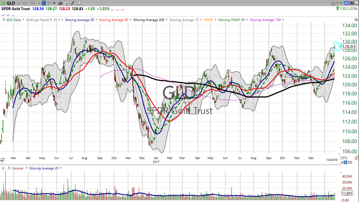Click the flag symbol icon
The image size is (359, 202).
[x=338, y=3]
